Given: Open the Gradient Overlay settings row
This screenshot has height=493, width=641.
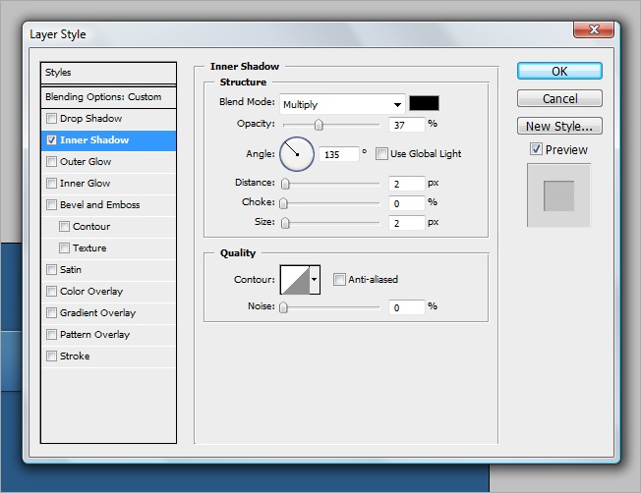Looking at the screenshot, I should click(x=108, y=313).
